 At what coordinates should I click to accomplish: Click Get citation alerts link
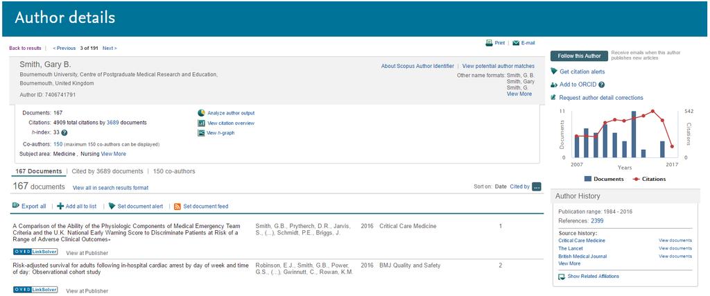coord(582,71)
